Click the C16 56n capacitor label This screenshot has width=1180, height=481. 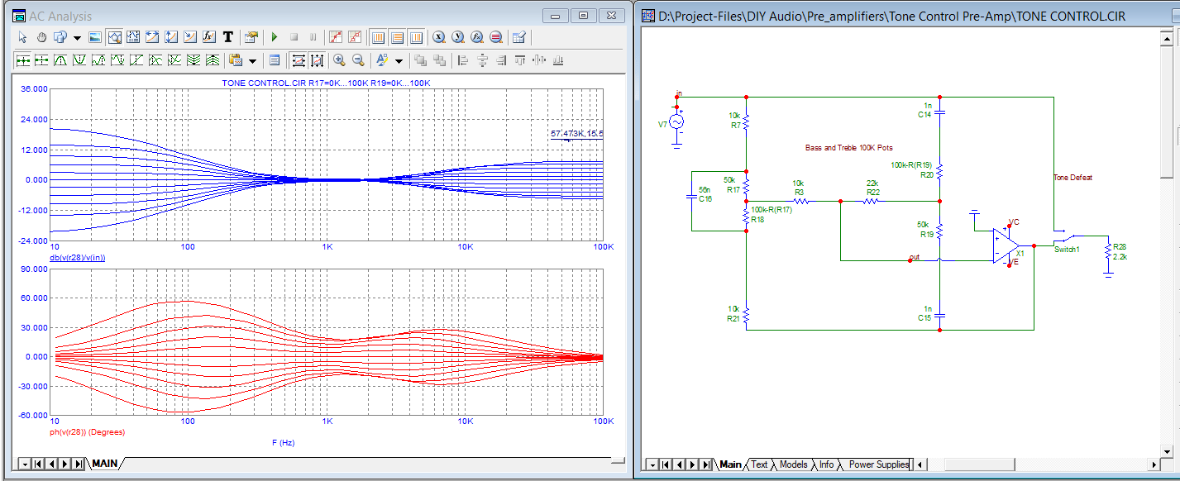click(705, 194)
